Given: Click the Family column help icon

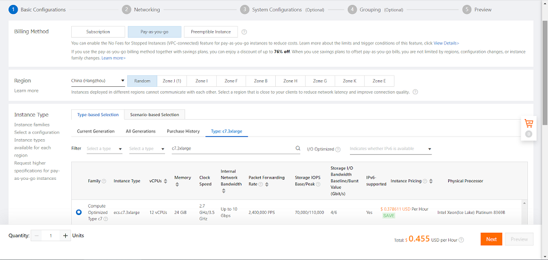Looking at the screenshot, I should [x=104, y=181].
